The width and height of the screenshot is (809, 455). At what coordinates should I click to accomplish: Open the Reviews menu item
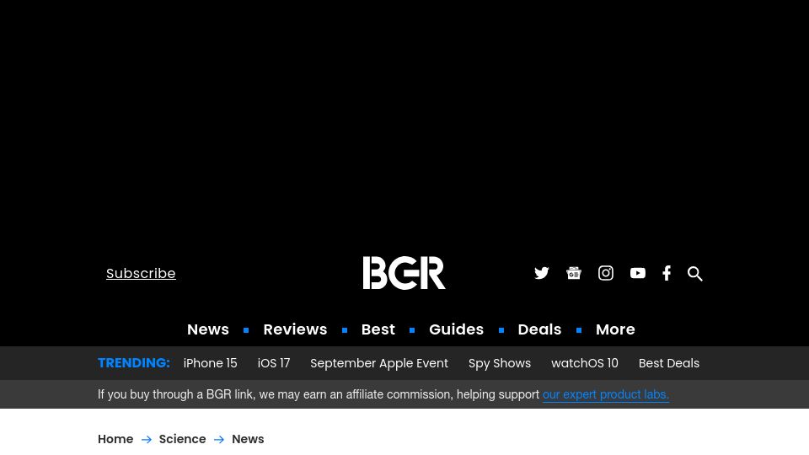pyautogui.click(x=295, y=329)
